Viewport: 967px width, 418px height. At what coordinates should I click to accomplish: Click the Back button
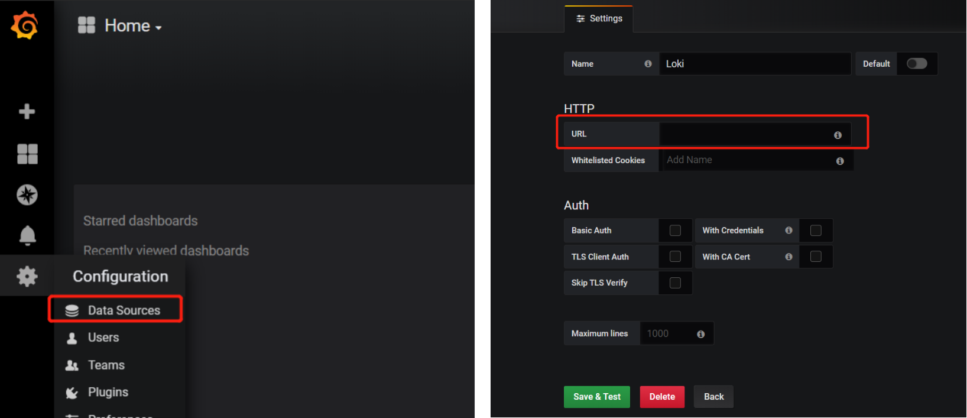pos(713,397)
